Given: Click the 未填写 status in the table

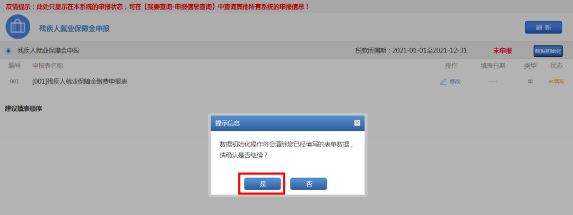Looking at the screenshot, I should (556, 82).
